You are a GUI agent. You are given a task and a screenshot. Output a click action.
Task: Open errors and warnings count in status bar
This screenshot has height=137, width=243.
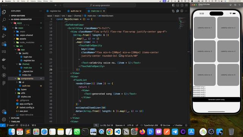(25, 125)
